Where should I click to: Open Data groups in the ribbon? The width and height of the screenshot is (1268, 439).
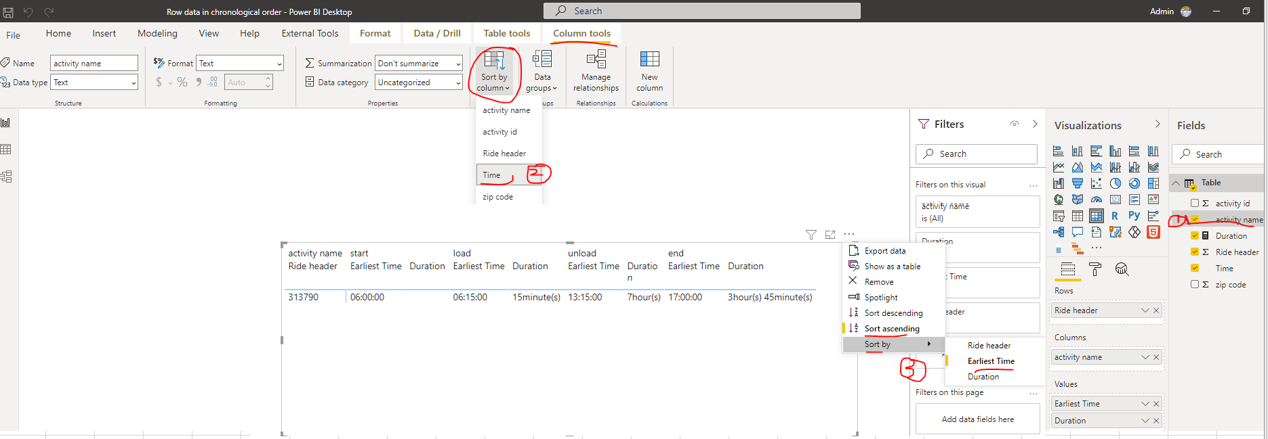[541, 72]
